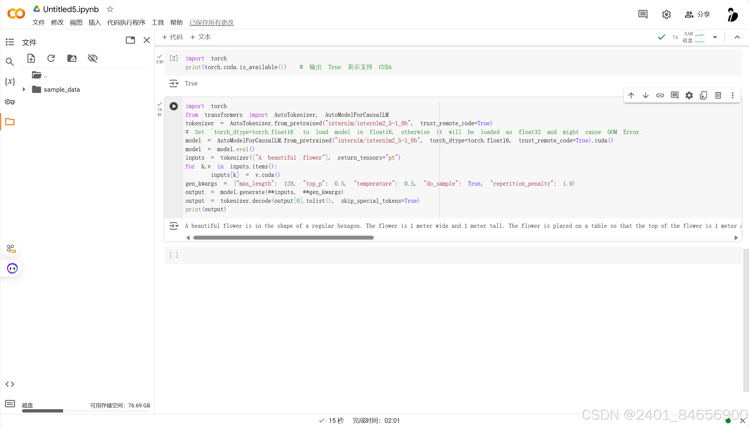Upload a file to session storage

[x=31, y=58]
